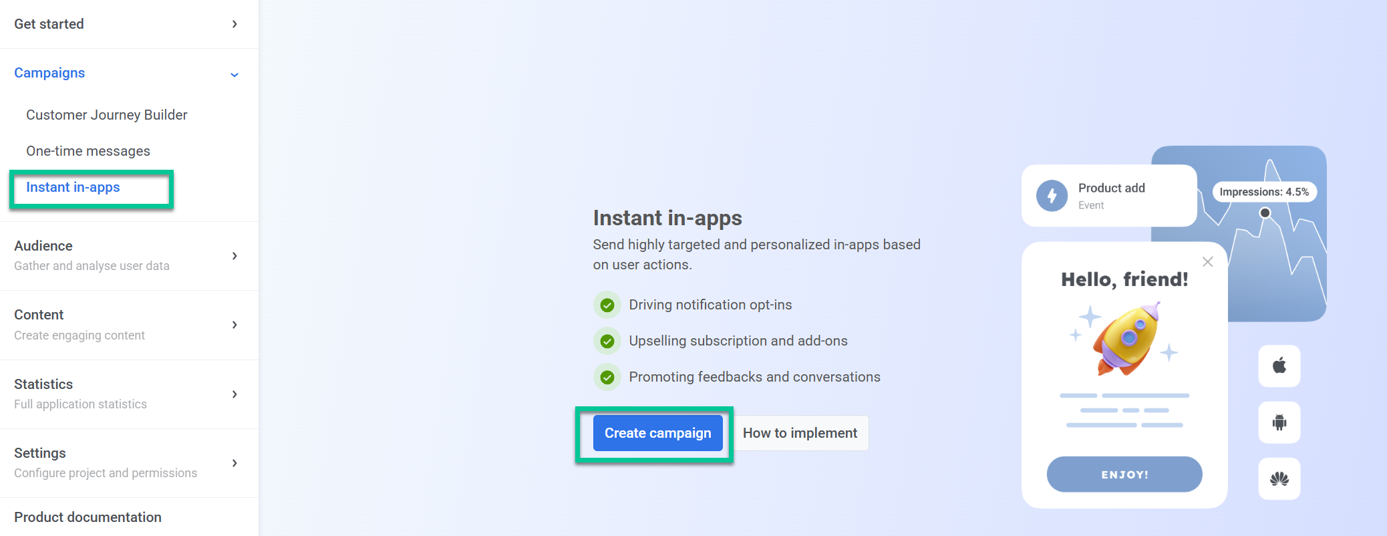The width and height of the screenshot is (1387, 536).
Task: Expand the Statistics section arrow
Action: point(235,394)
